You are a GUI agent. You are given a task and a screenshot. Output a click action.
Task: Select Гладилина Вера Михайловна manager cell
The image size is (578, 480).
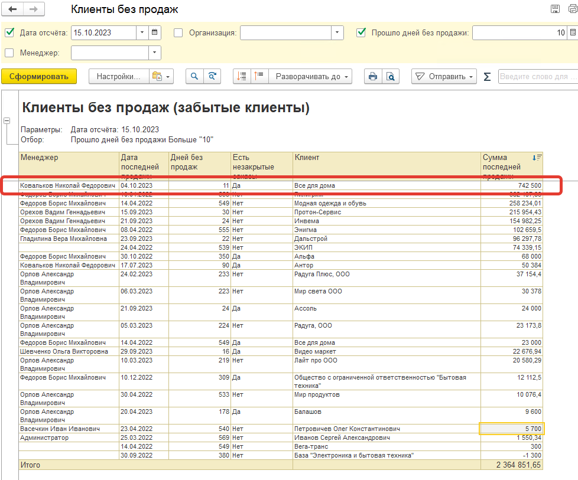click(69, 239)
